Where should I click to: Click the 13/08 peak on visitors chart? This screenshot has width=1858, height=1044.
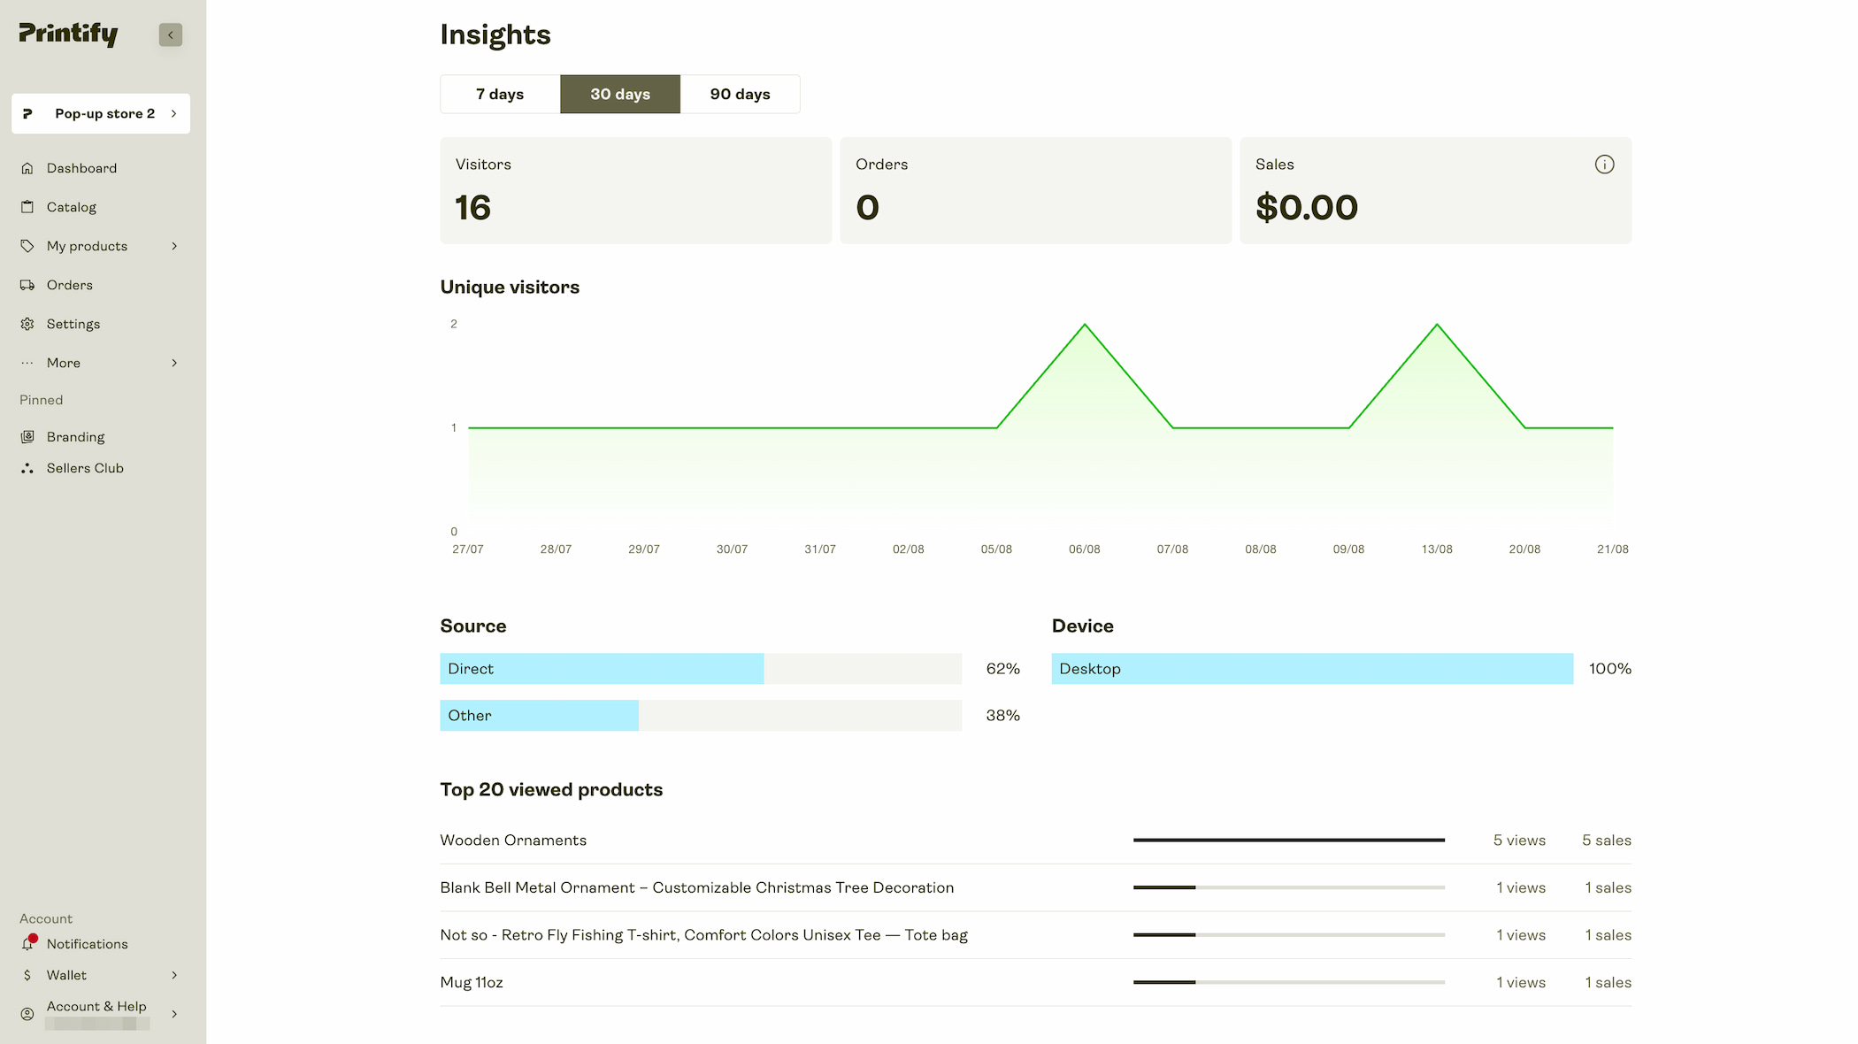[1437, 325]
